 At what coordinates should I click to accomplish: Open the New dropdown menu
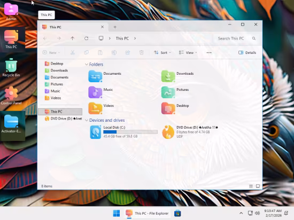coord(51,53)
